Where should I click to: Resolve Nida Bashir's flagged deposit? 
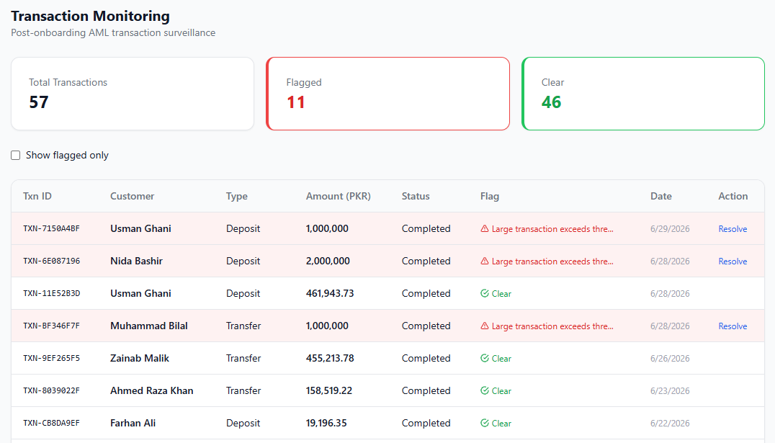click(x=733, y=261)
